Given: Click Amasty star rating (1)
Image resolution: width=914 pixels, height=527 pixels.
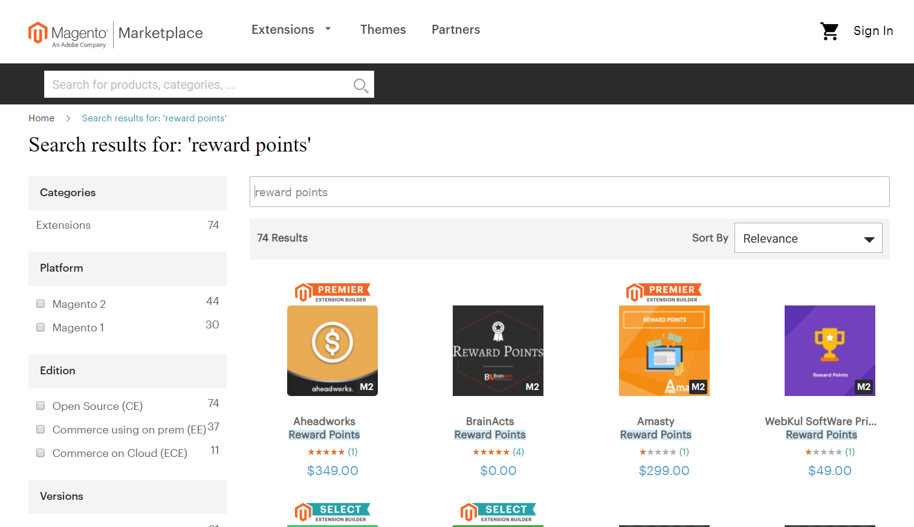Looking at the screenshot, I should [x=664, y=452].
